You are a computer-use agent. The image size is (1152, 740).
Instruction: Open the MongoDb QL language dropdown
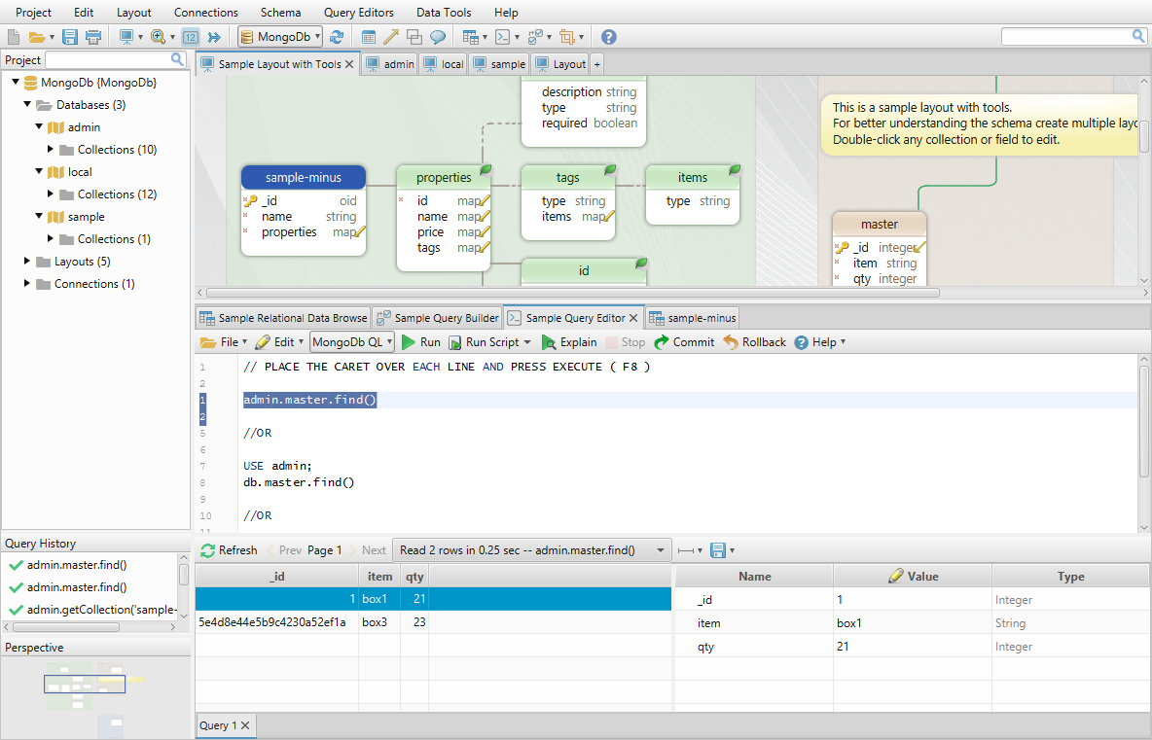[x=352, y=342]
